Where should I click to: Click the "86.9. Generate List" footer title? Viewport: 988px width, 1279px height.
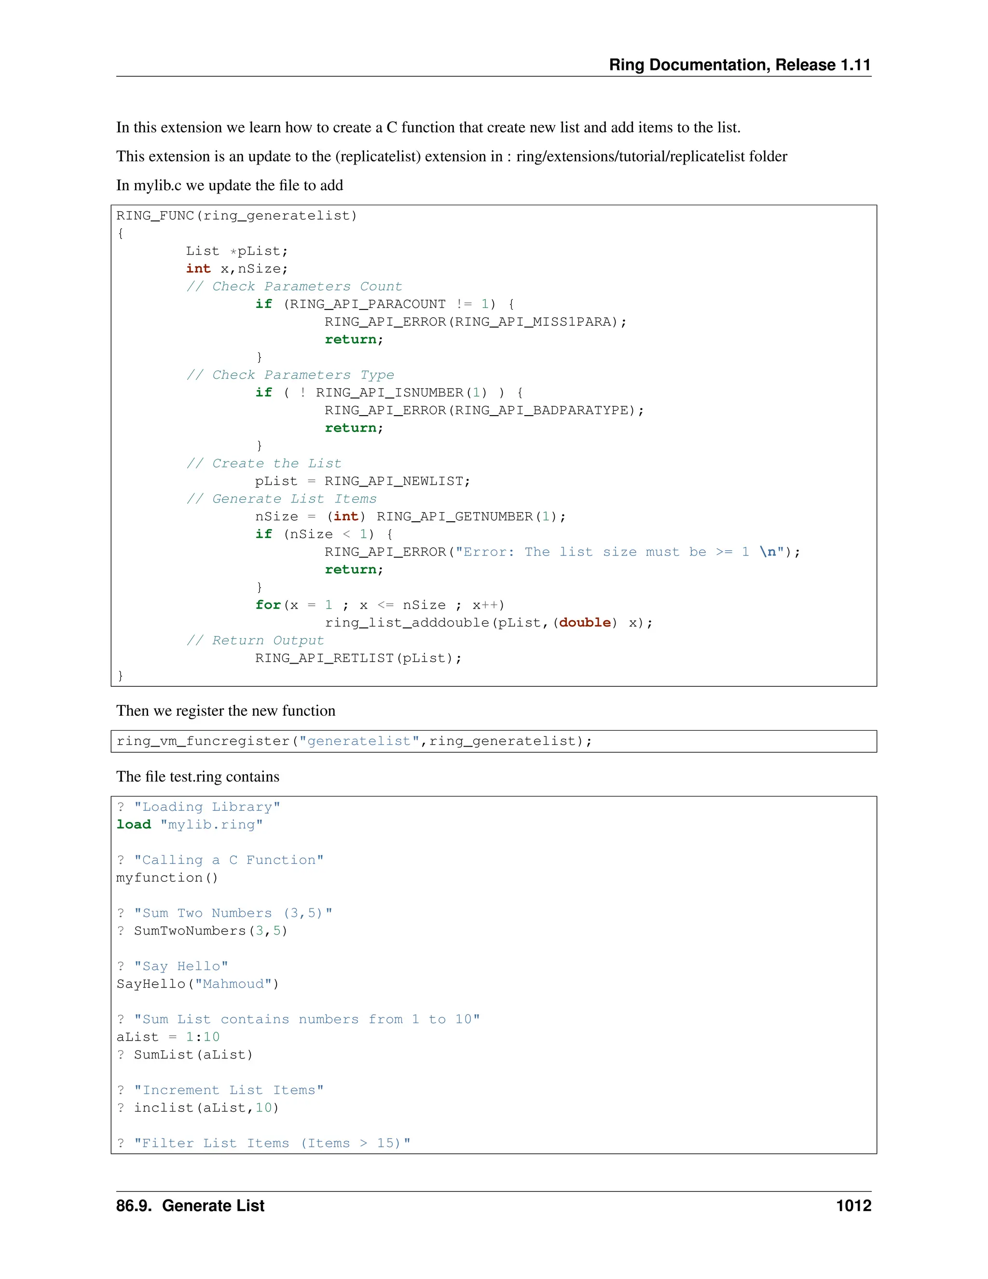(190, 1206)
